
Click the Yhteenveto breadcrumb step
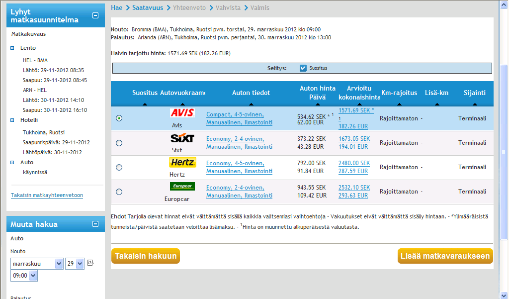(x=189, y=8)
